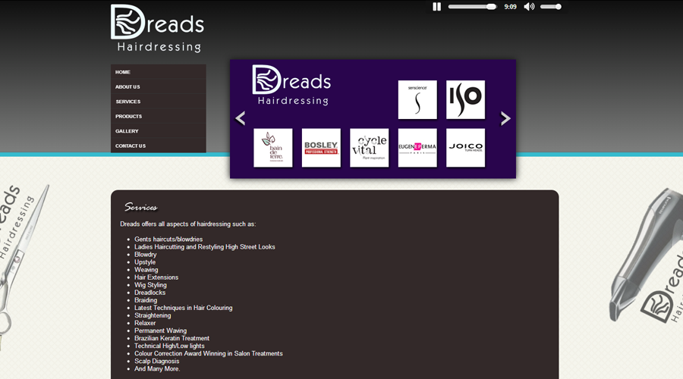The image size is (683, 379).
Task: Click 'Colour Correction Award Winning in Salon Treatments'
Action: point(209,353)
